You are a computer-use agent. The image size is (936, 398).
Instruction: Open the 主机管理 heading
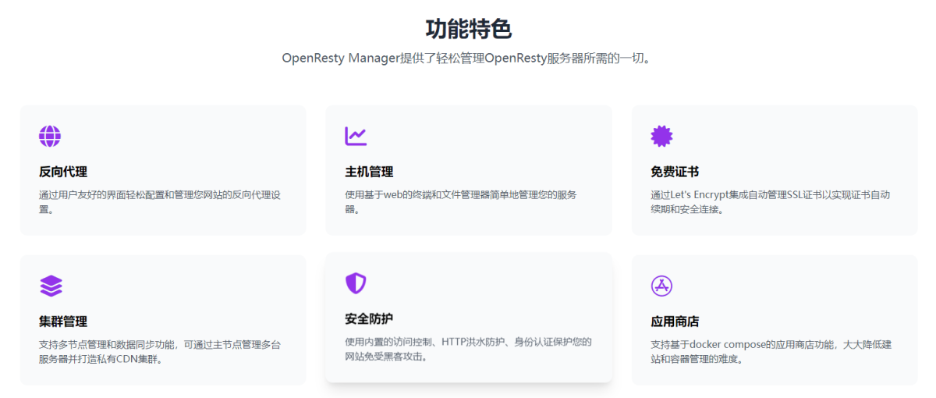369,172
